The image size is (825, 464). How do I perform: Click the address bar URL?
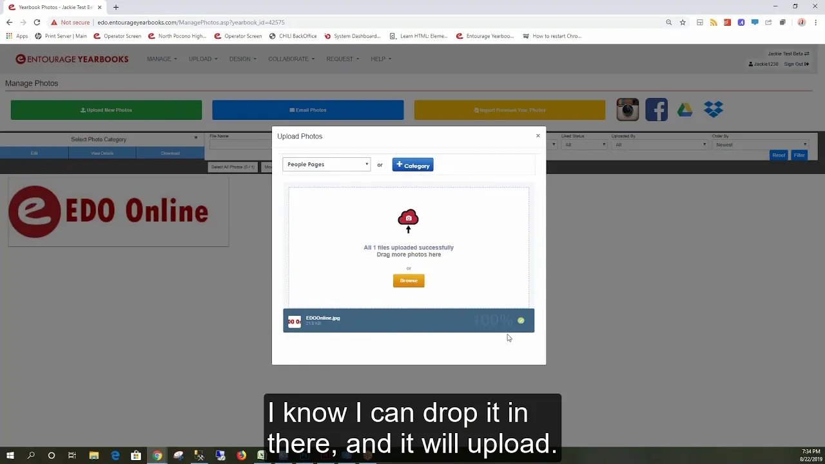(x=191, y=22)
